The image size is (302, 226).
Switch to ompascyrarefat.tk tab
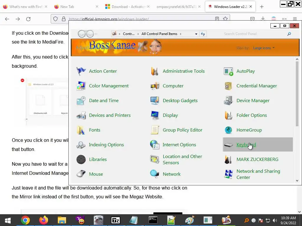point(178,7)
